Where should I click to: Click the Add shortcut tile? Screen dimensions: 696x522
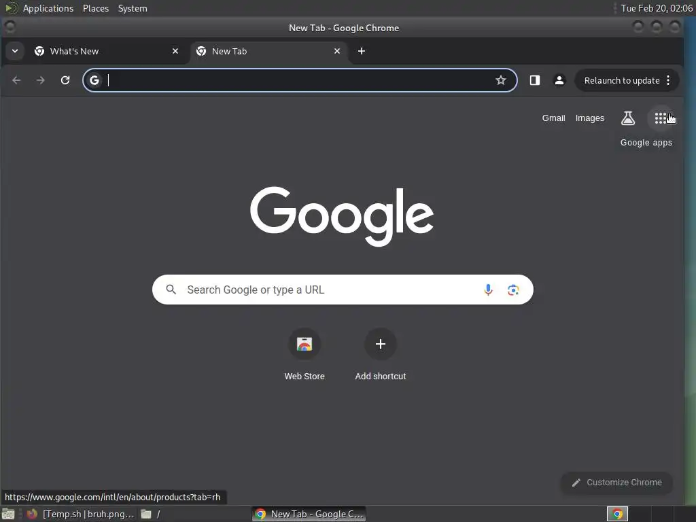click(x=381, y=355)
